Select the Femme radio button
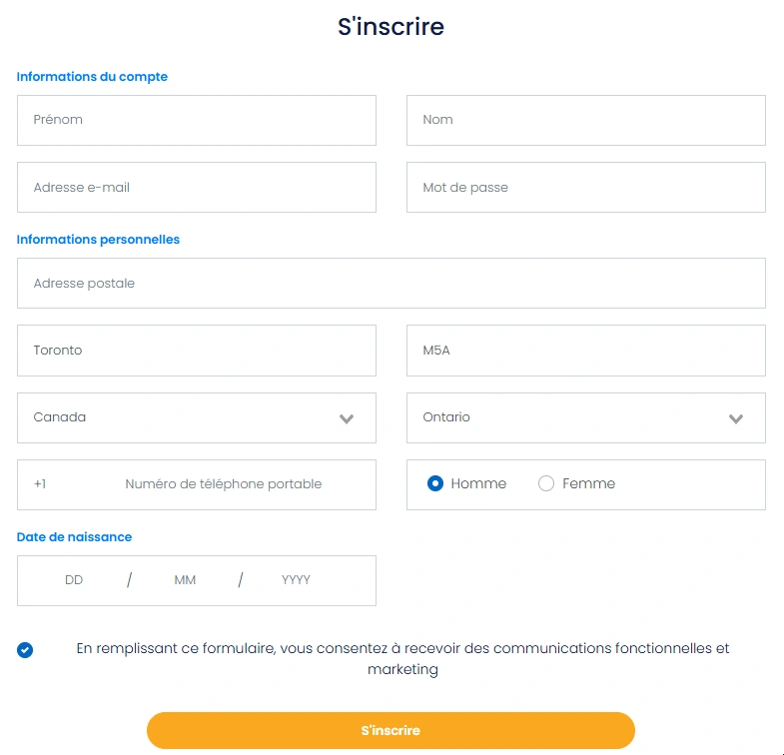This screenshot has height=755, width=784. [x=546, y=483]
